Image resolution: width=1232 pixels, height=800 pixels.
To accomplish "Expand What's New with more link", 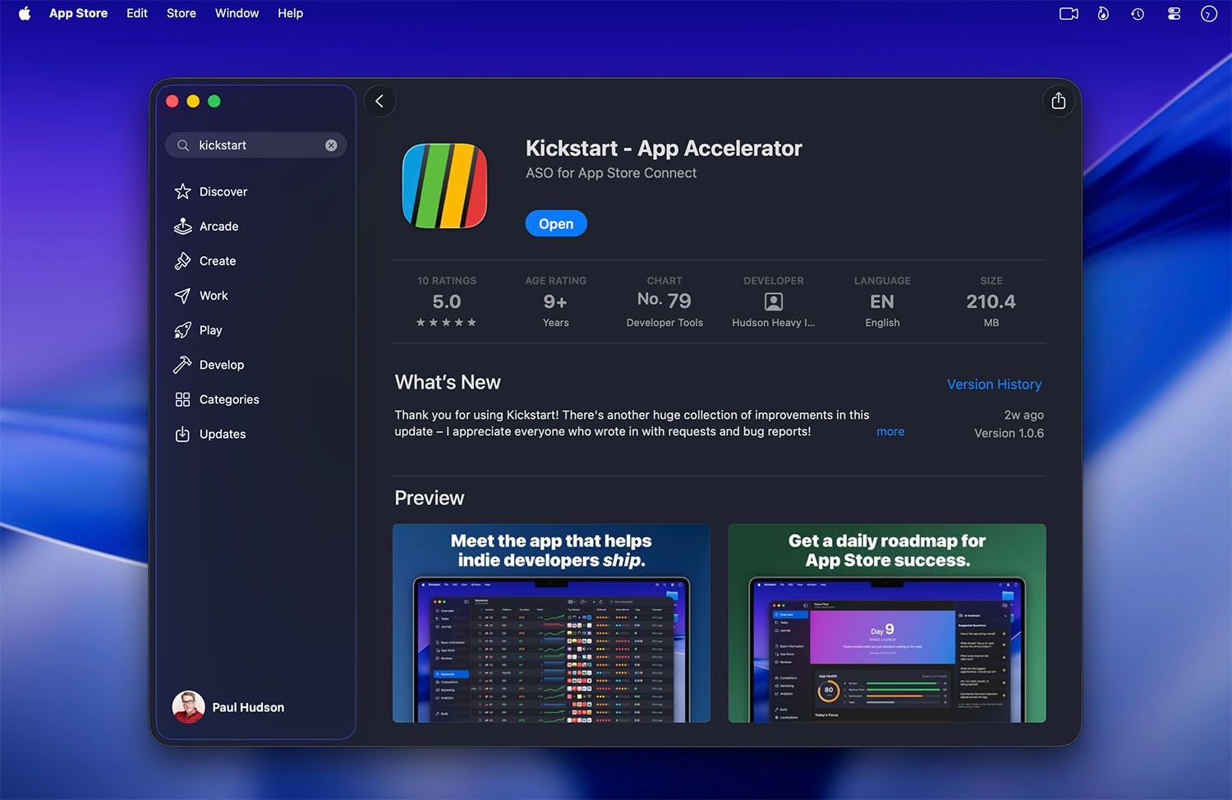I will click(x=890, y=431).
